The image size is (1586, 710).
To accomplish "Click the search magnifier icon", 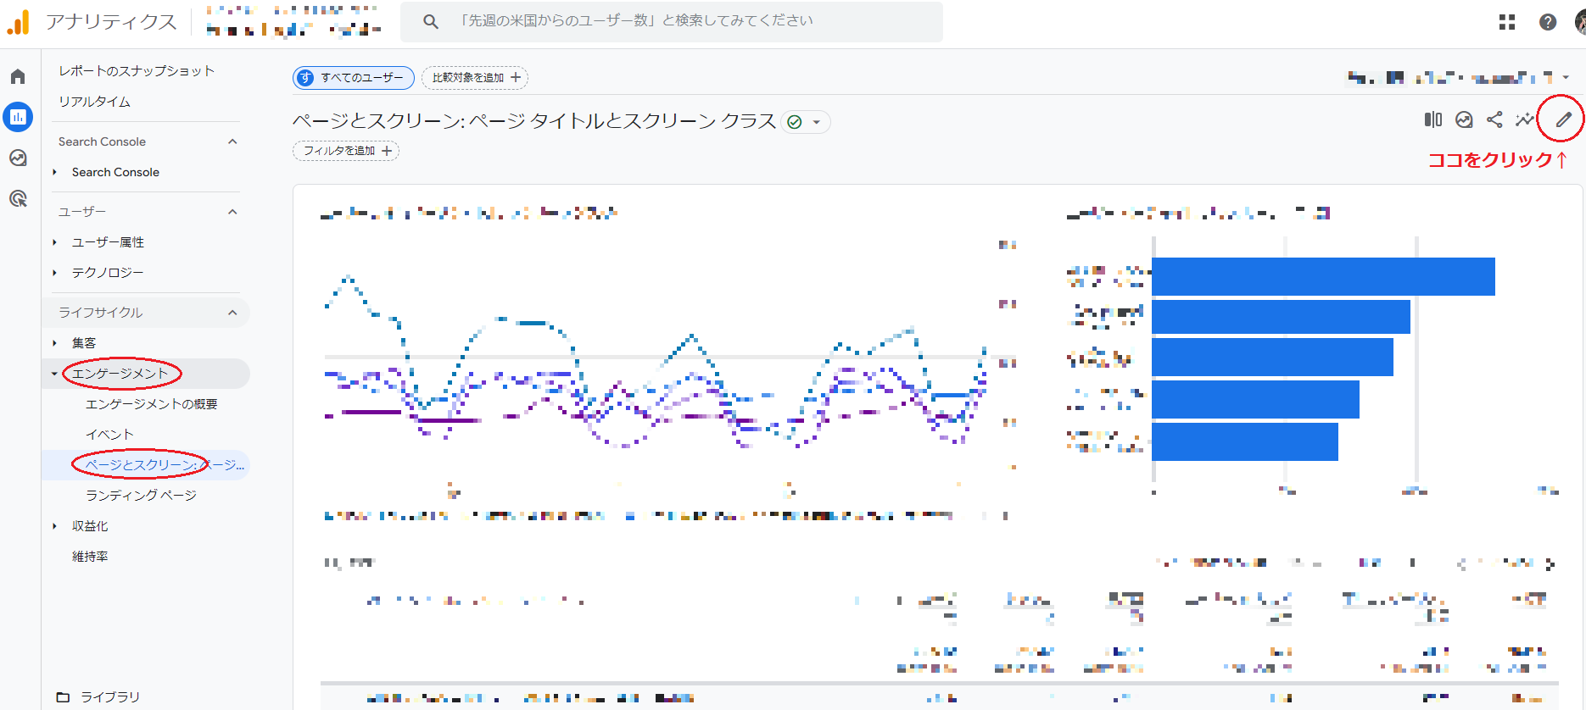I will click(x=431, y=21).
